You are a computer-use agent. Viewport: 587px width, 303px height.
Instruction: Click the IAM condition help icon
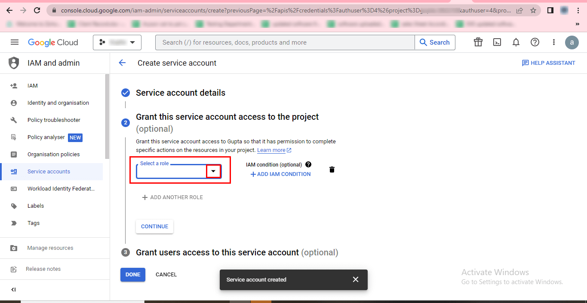308,164
